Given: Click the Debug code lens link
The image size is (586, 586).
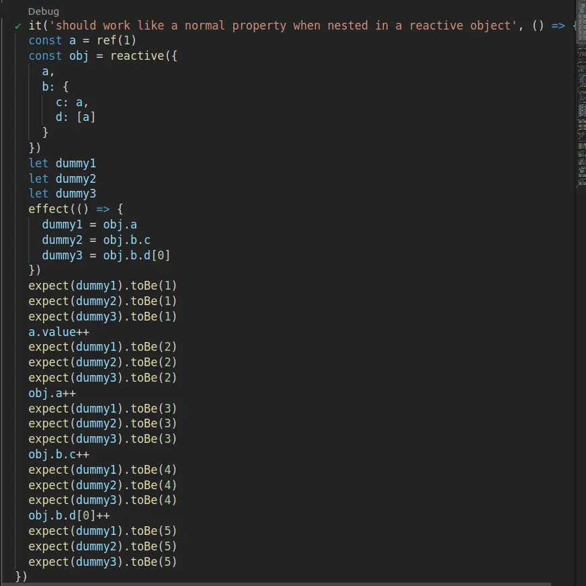Looking at the screenshot, I should (44, 11).
